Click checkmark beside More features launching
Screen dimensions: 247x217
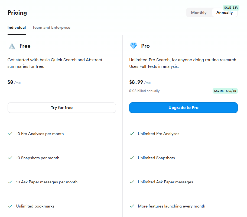(132, 206)
